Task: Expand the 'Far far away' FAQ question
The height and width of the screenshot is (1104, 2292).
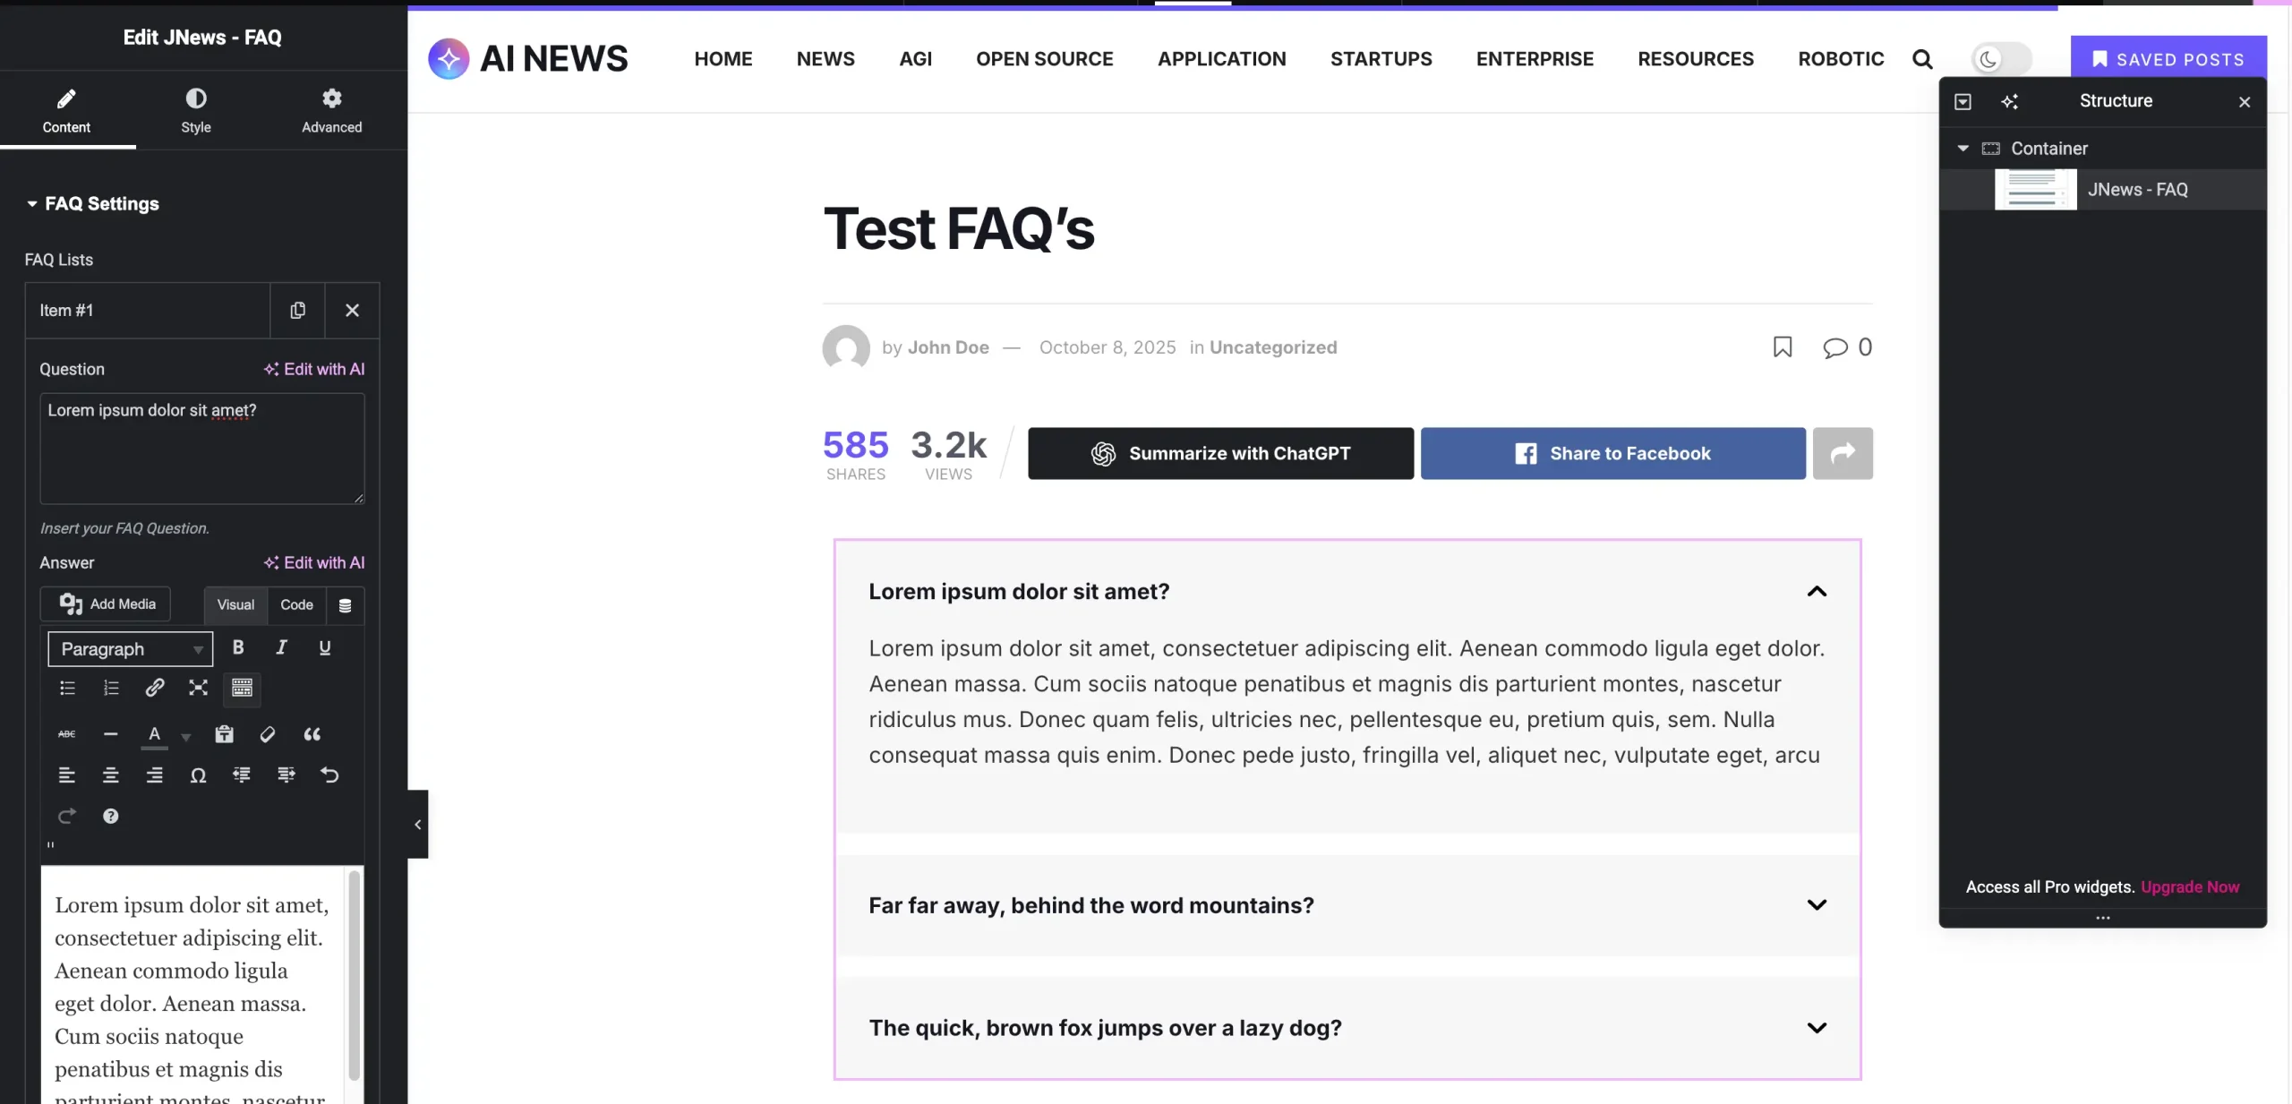Action: coord(1816,905)
